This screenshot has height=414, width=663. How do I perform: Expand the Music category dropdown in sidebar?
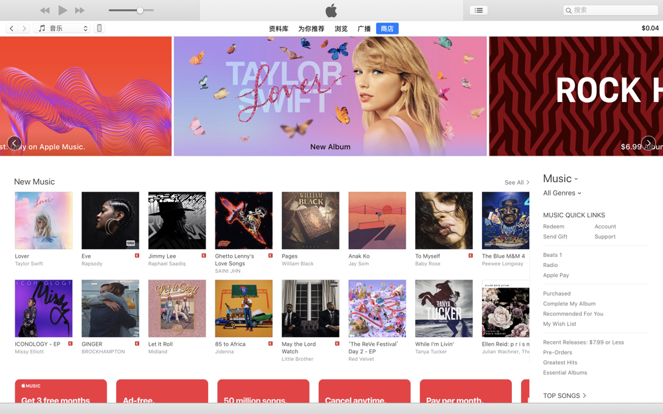pyautogui.click(x=560, y=179)
